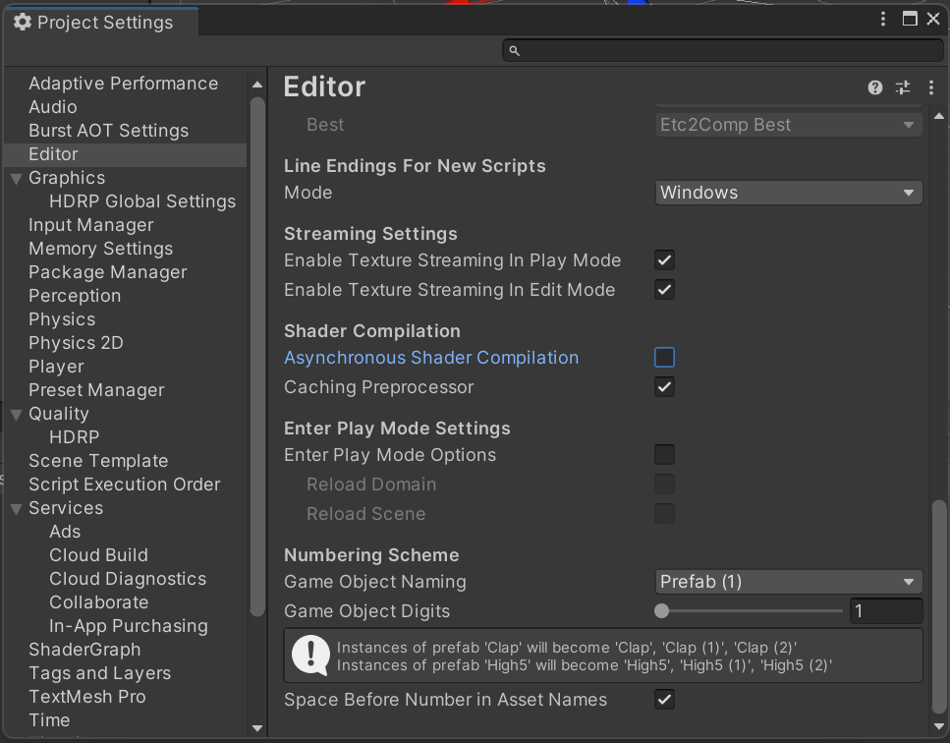Viewport: 950px width, 743px height.
Task: Open Burst AOT Settings
Action: click(108, 131)
